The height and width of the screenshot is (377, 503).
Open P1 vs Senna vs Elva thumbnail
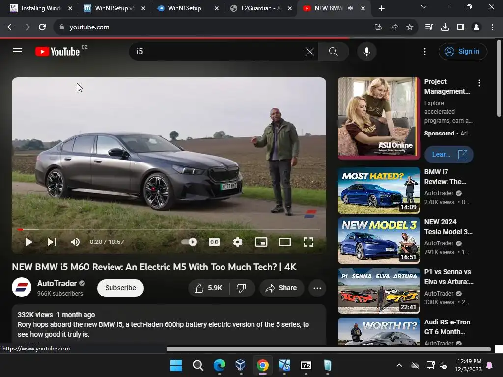(379, 291)
